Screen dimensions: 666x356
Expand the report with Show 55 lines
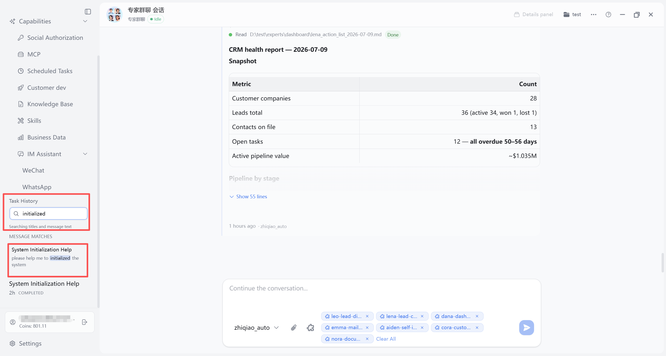[248, 197]
